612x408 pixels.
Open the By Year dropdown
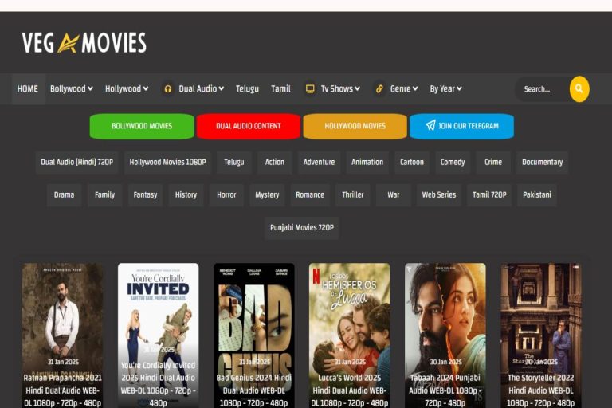pos(445,89)
